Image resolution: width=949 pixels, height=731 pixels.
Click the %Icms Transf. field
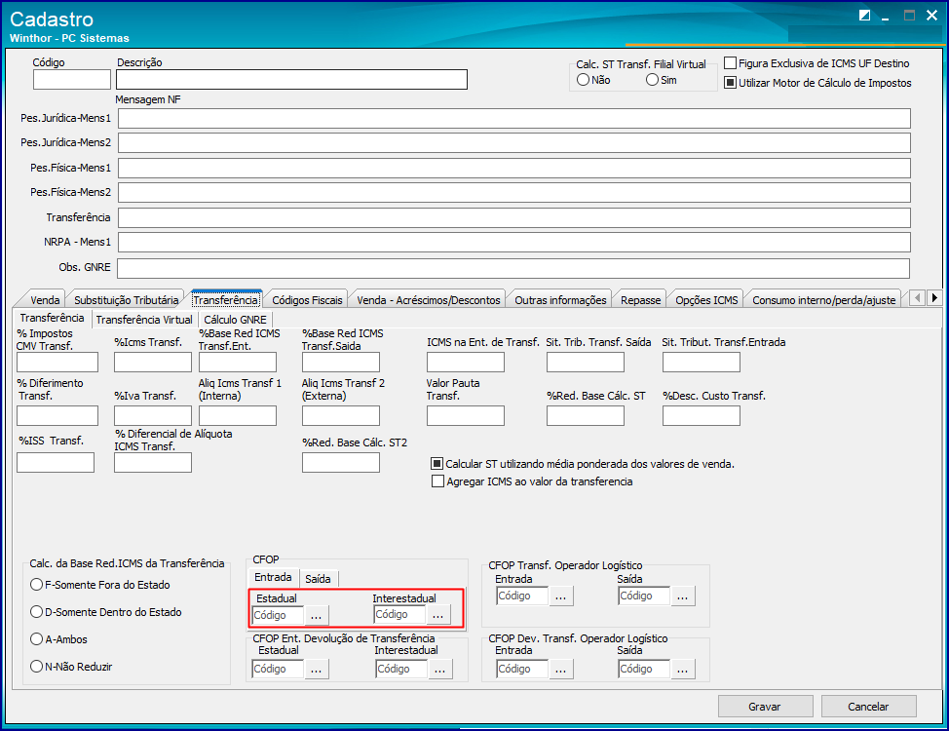coord(153,363)
